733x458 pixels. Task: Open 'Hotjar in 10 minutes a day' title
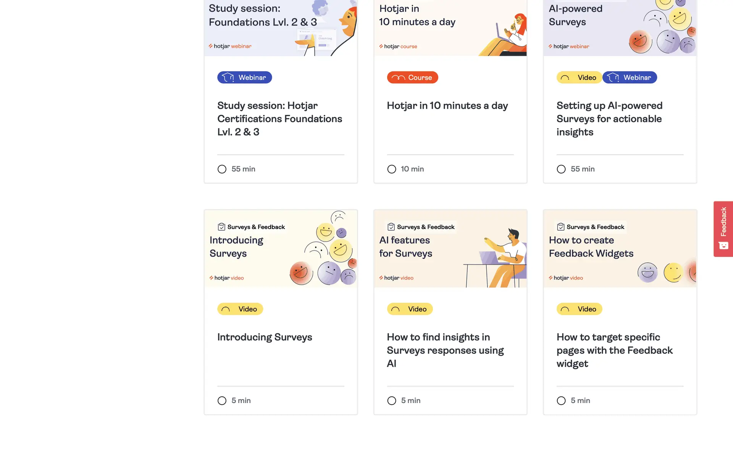(x=447, y=106)
